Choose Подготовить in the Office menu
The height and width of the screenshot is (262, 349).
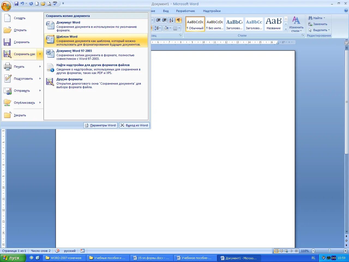(22, 79)
